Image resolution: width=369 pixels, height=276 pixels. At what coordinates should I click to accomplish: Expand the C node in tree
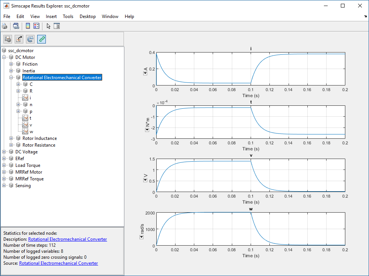coord(18,84)
